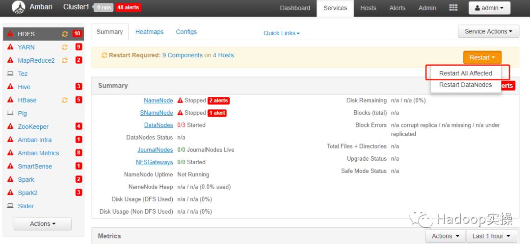
Task: Click the Cluster1 name in header
Action: [x=77, y=7]
